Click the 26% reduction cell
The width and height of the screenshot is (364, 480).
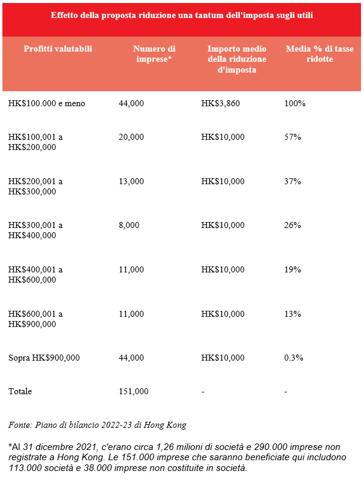pyautogui.click(x=293, y=226)
